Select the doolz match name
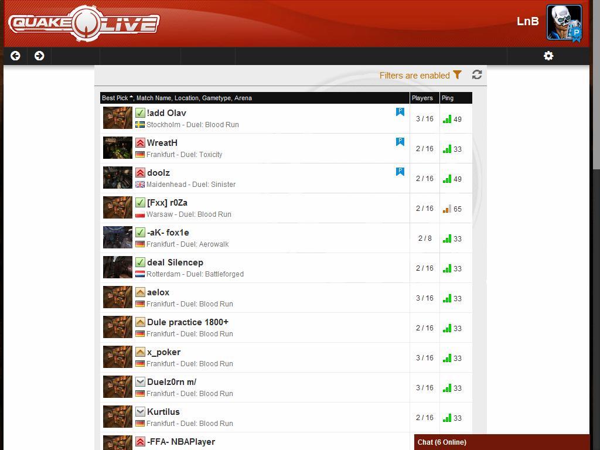 coord(158,173)
